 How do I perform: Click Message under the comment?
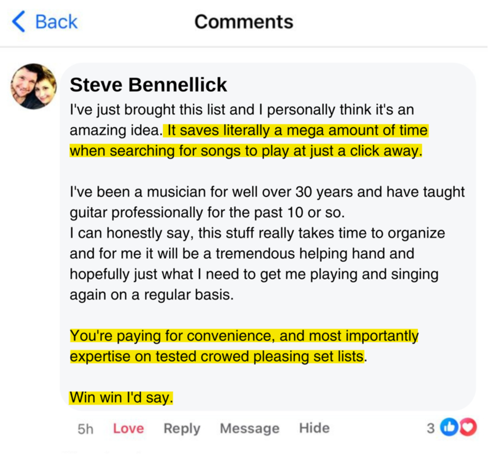[249, 428]
